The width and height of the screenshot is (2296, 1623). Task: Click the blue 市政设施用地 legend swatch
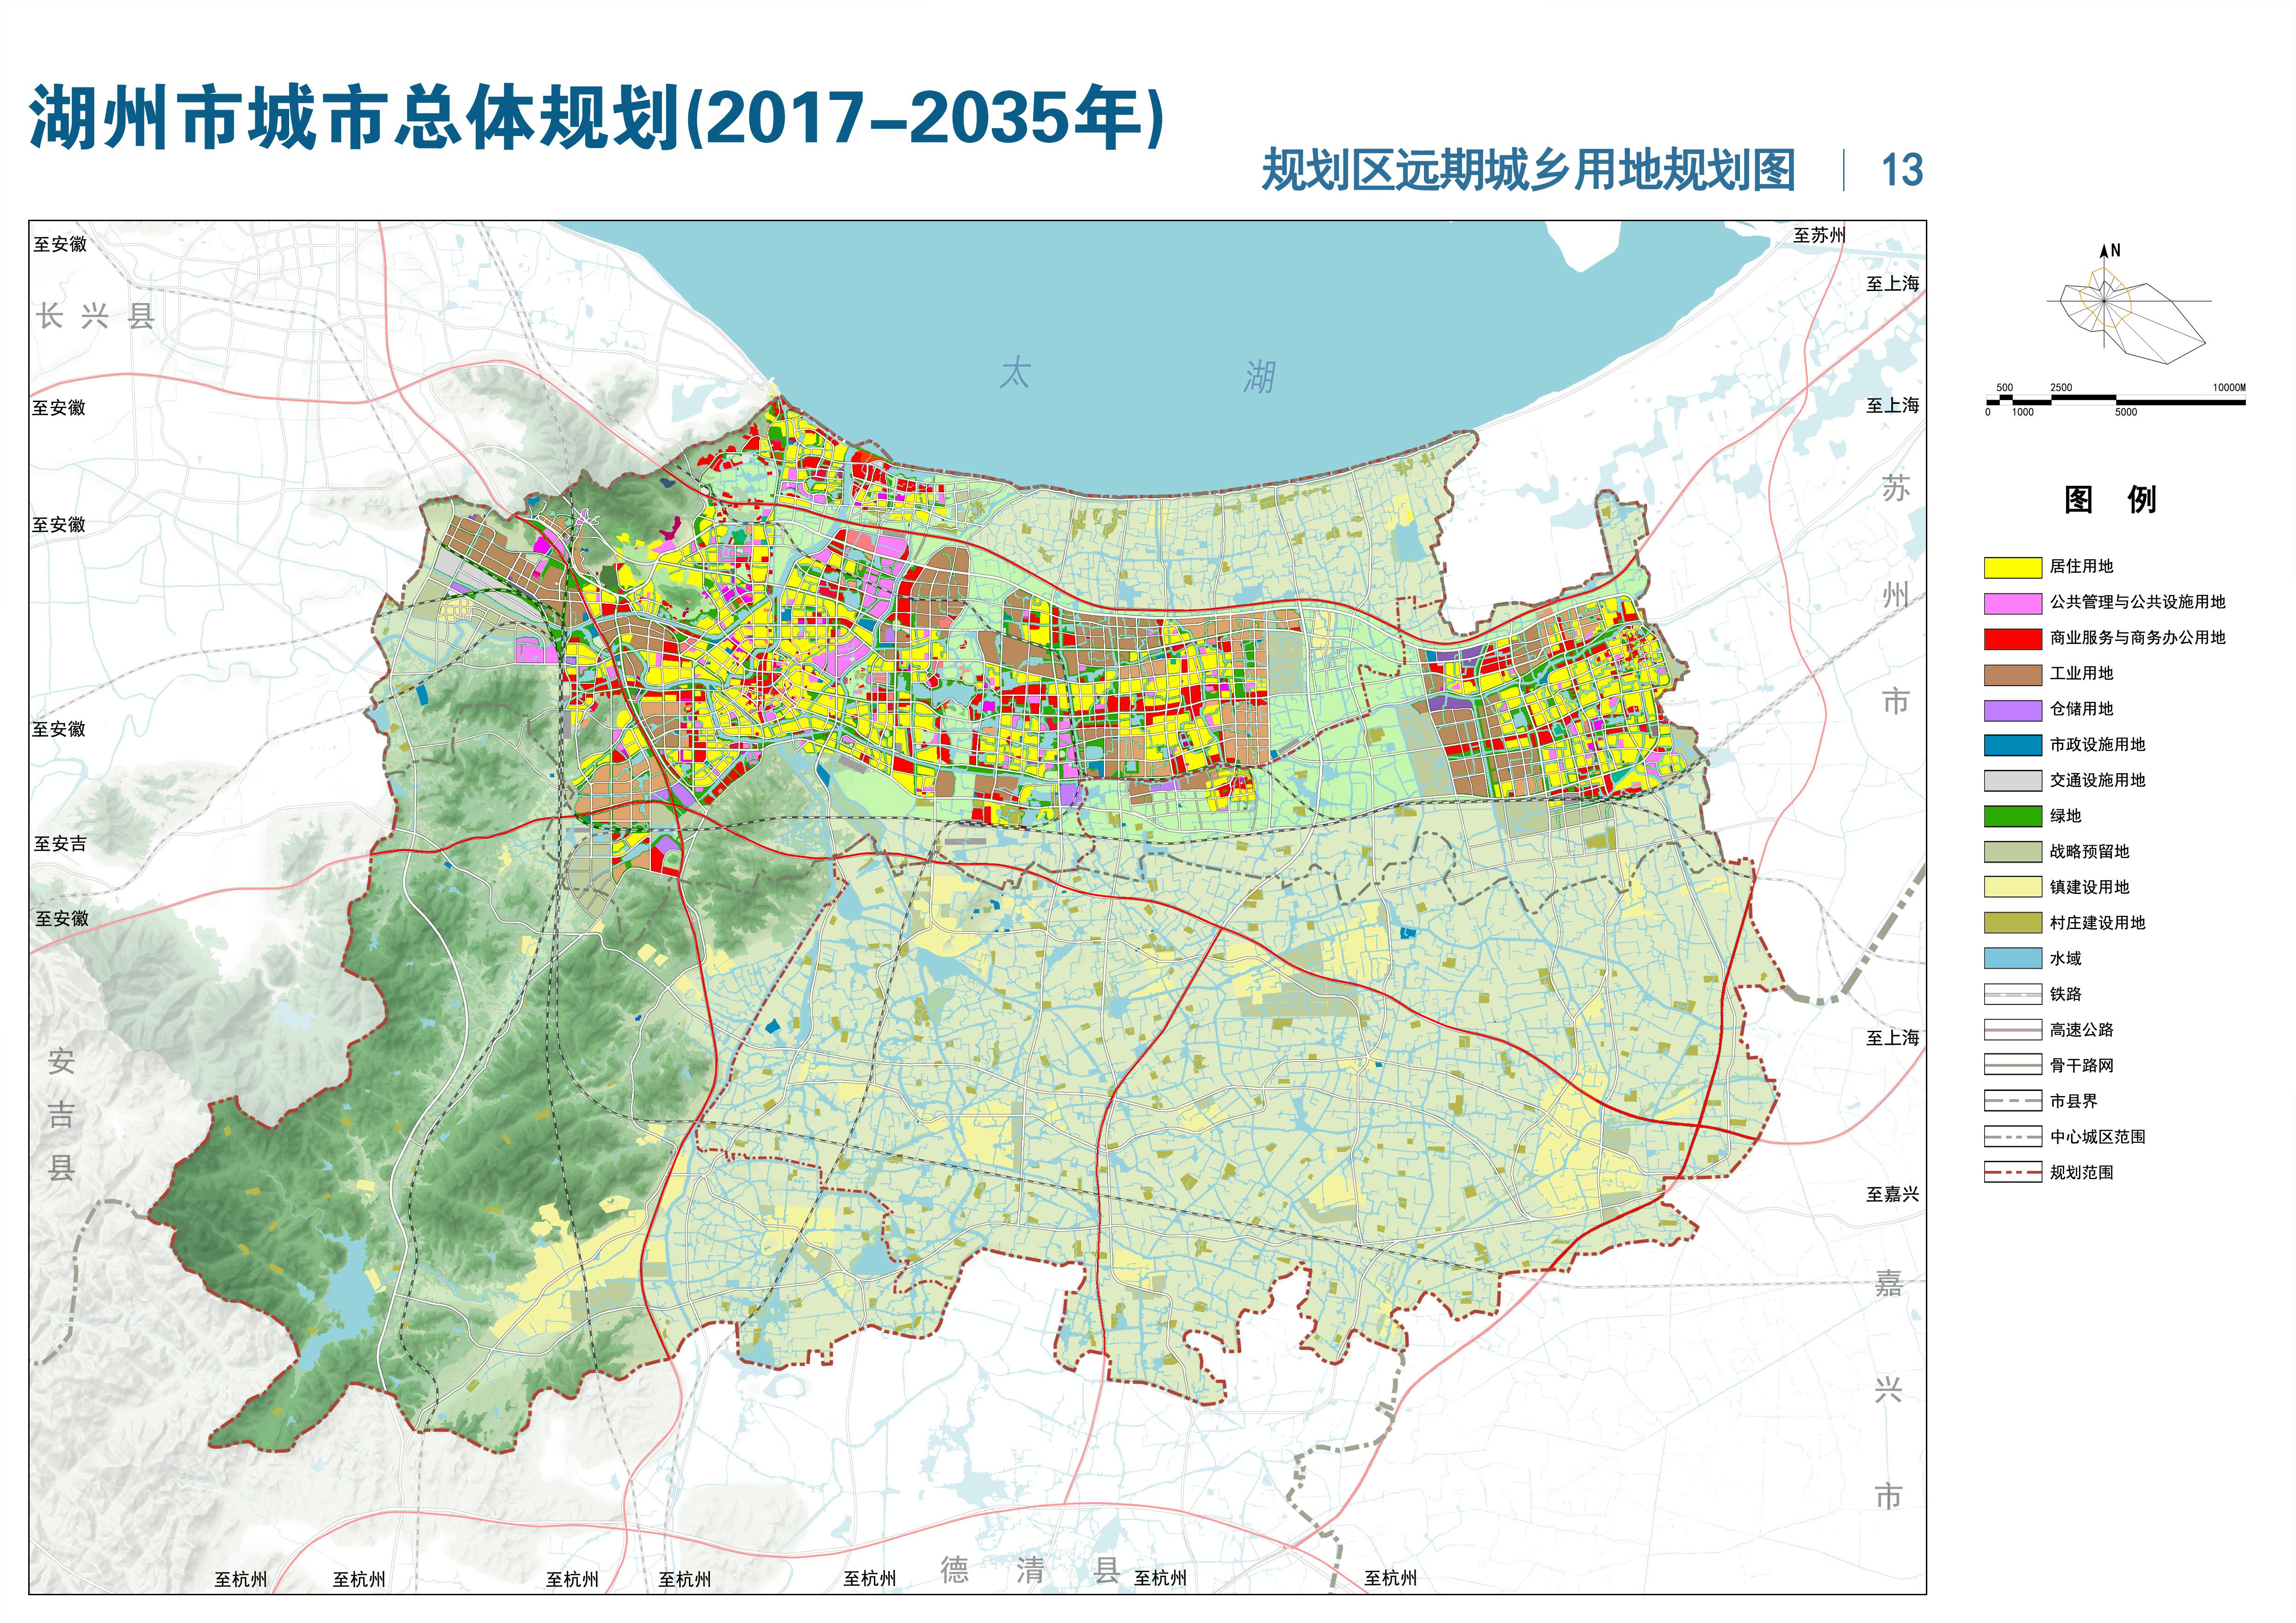(x=2012, y=746)
